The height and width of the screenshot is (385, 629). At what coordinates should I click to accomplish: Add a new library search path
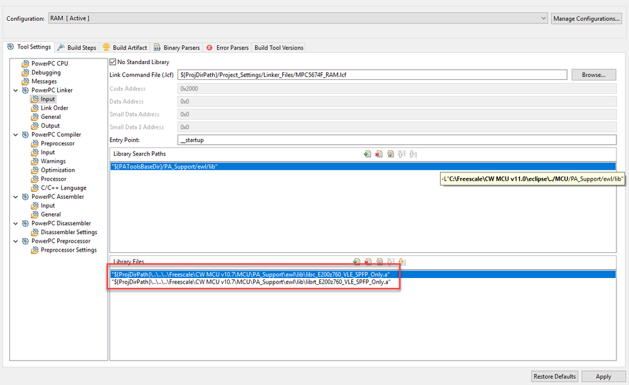[367, 154]
